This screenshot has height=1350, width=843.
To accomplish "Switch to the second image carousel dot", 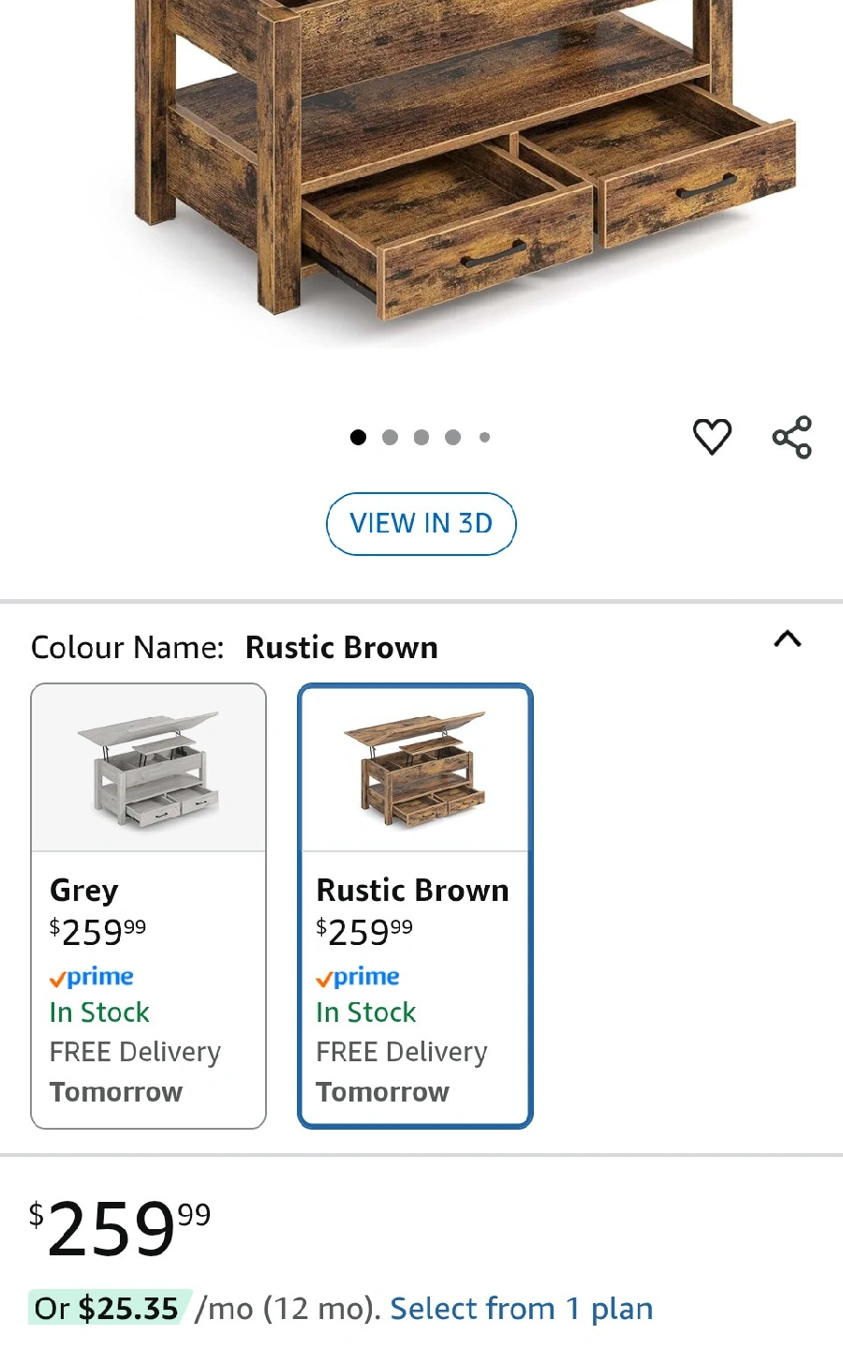I will (x=391, y=437).
